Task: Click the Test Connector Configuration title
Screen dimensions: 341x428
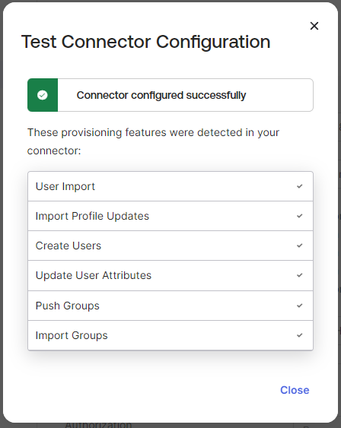Action: tap(145, 42)
